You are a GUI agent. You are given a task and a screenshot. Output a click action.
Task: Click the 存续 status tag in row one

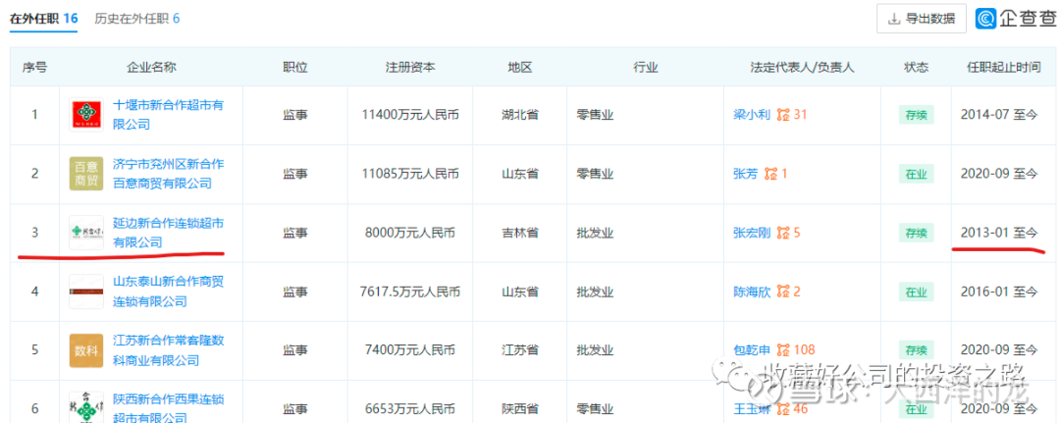(x=916, y=115)
